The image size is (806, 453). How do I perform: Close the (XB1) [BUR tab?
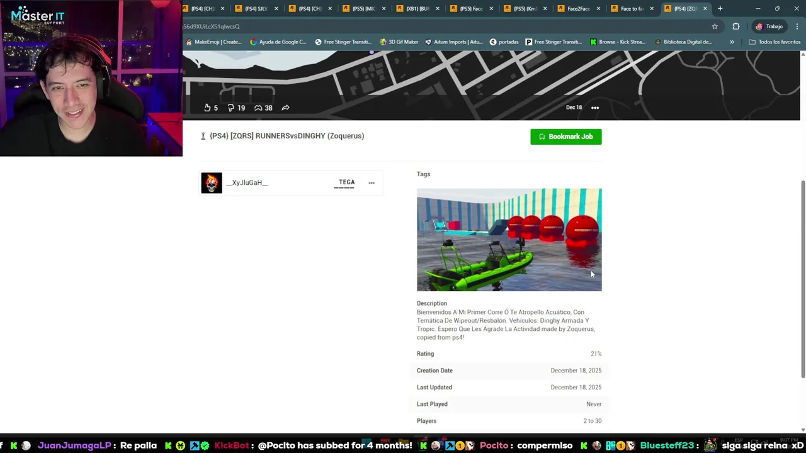438,9
